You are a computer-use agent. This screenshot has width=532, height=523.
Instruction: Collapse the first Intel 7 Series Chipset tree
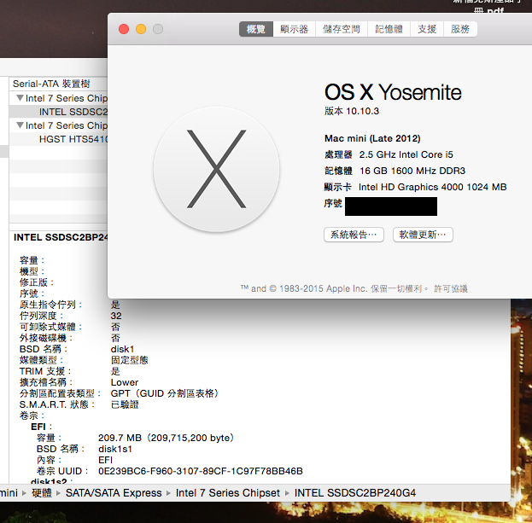click(x=20, y=98)
